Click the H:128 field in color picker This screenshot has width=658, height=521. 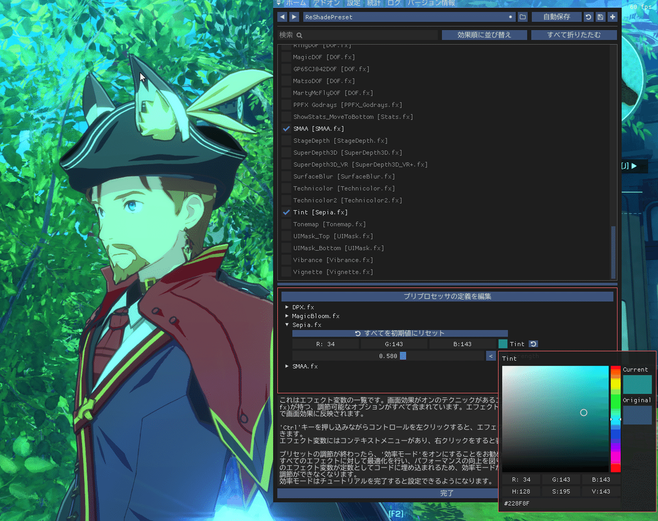point(521,491)
